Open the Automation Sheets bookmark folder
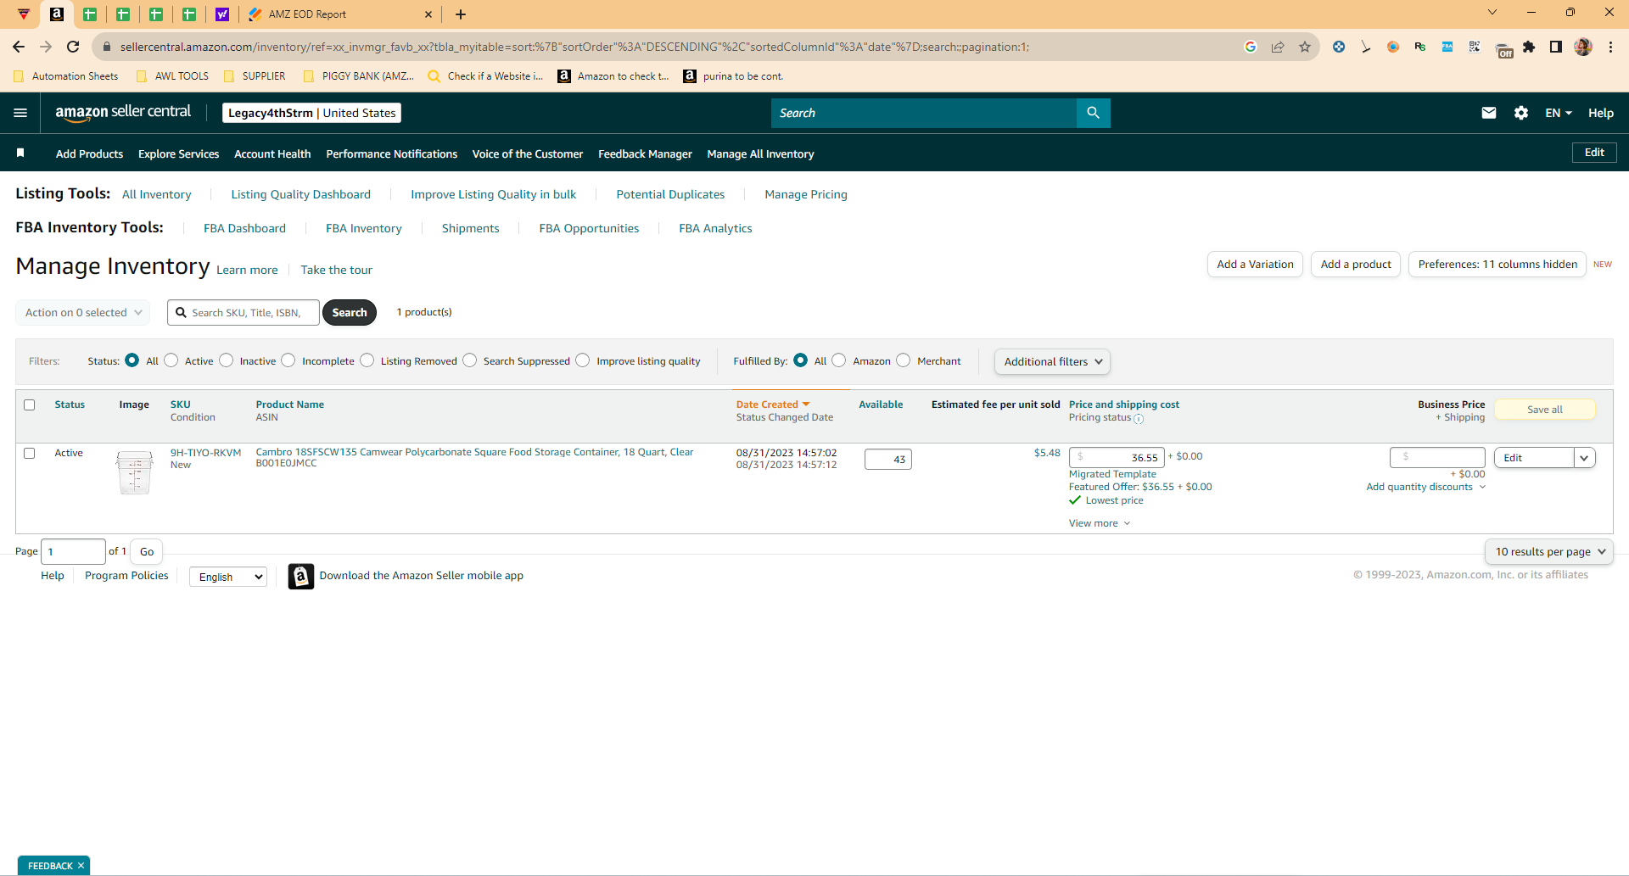Viewport: 1629px width, 876px height. (x=66, y=76)
